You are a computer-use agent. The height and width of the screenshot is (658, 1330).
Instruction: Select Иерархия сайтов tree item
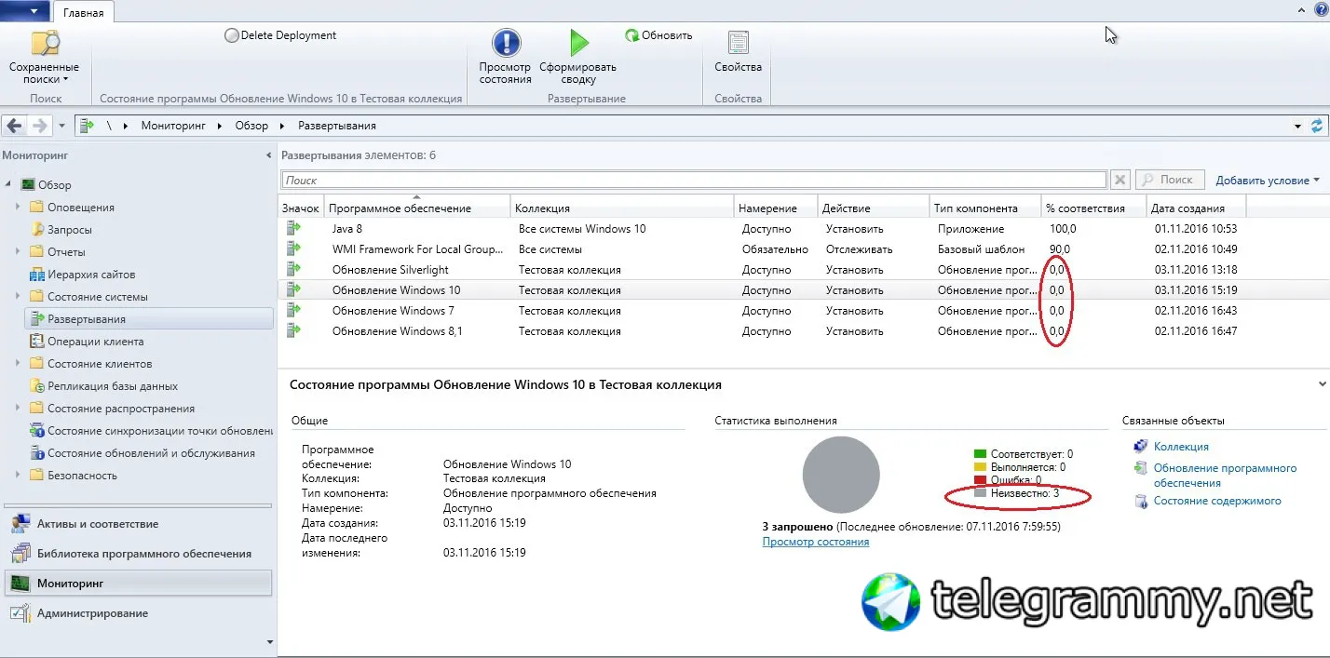point(91,275)
